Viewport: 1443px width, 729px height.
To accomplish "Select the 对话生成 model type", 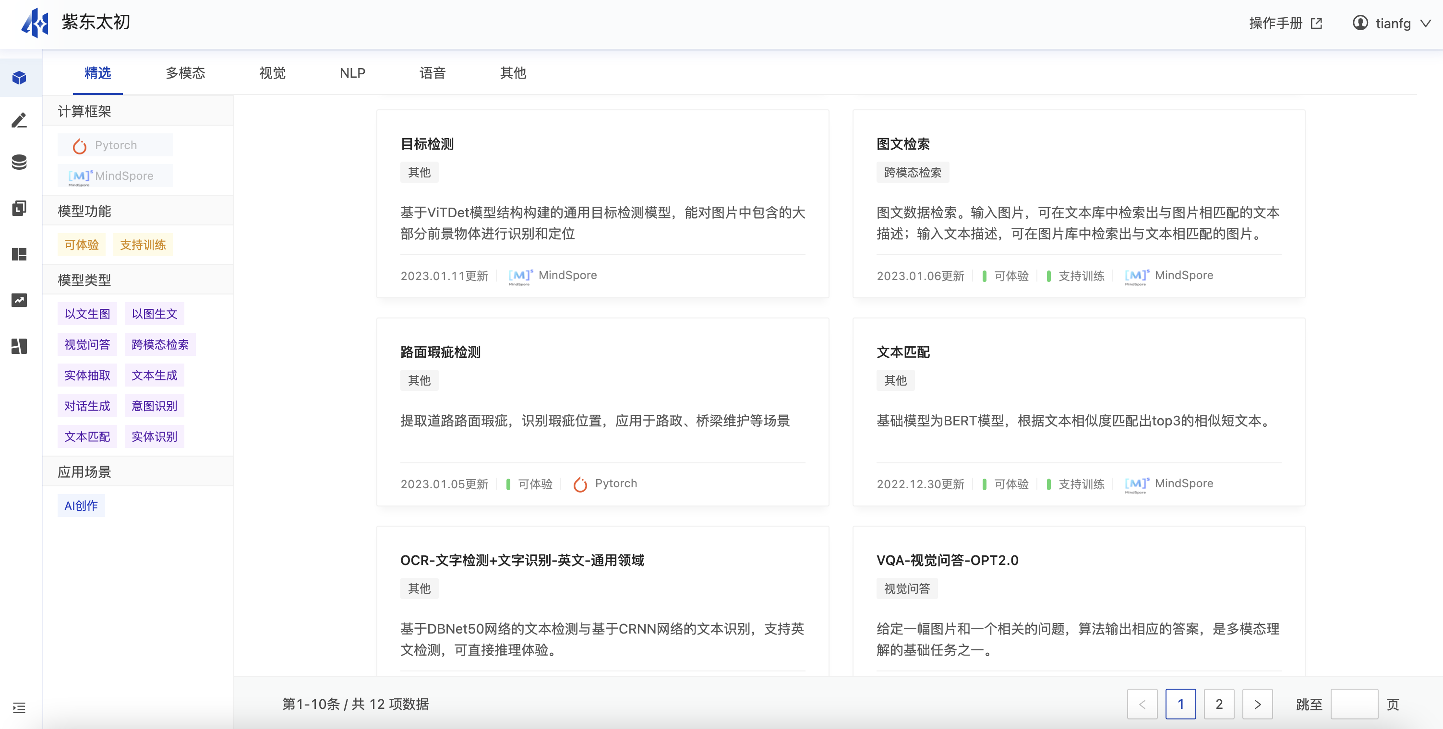I will [87, 406].
